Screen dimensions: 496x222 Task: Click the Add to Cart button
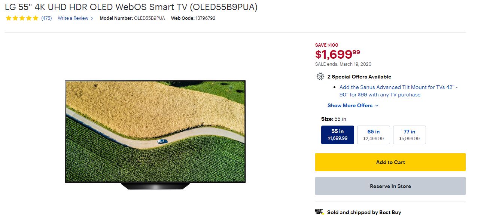coord(390,162)
